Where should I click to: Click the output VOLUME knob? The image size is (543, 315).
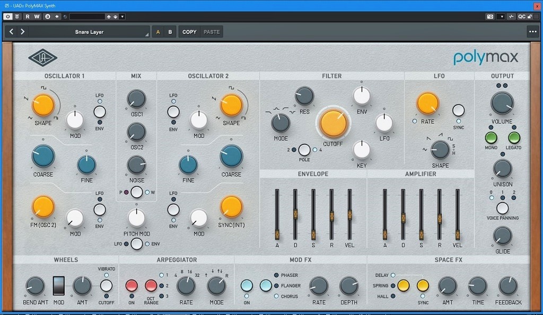coord(502,103)
